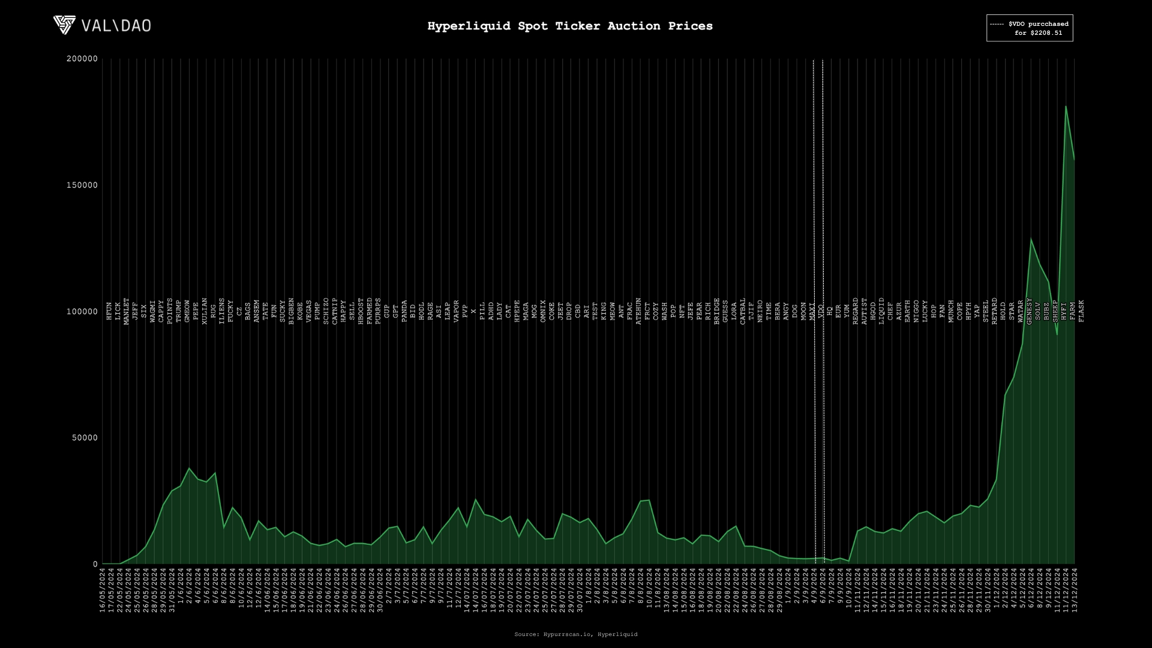Click the 1/6/2024 date label
1152x648 pixels.
181,587
